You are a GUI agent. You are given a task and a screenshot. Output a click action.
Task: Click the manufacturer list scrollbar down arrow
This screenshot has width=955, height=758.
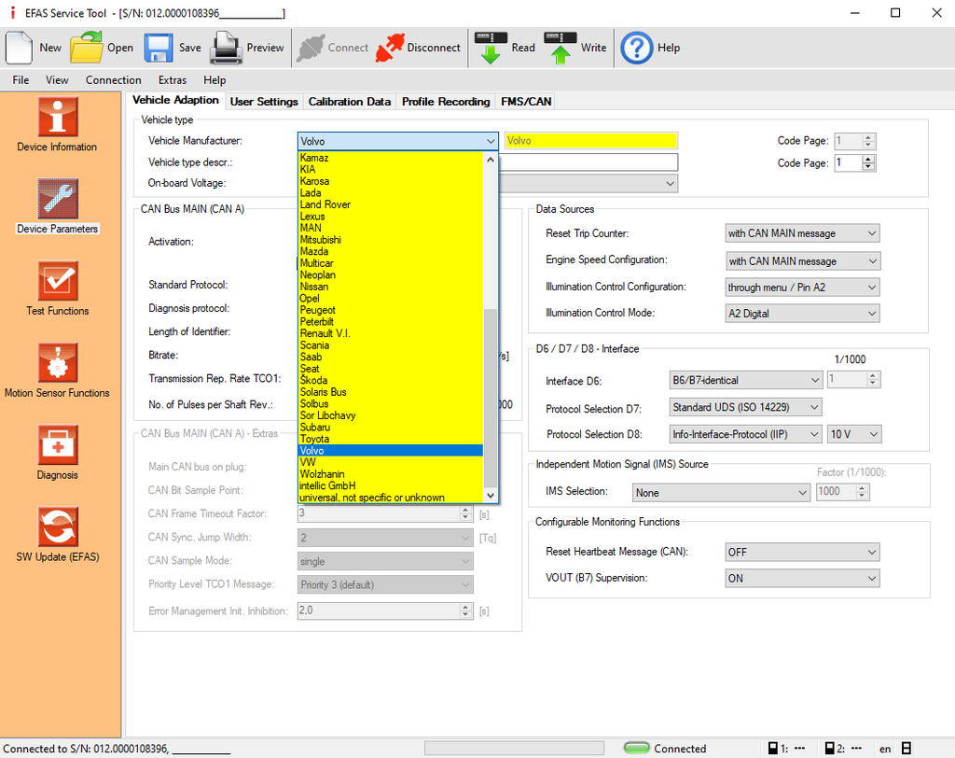click(x=491, y=496)
